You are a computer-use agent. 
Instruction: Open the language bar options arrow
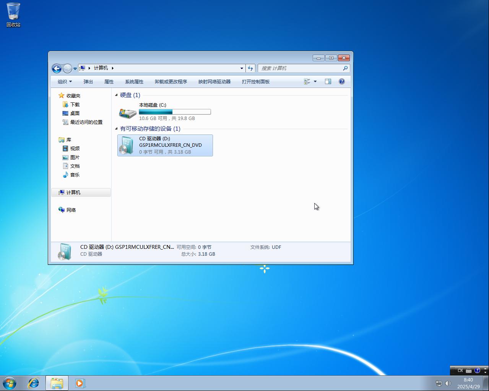486,372
